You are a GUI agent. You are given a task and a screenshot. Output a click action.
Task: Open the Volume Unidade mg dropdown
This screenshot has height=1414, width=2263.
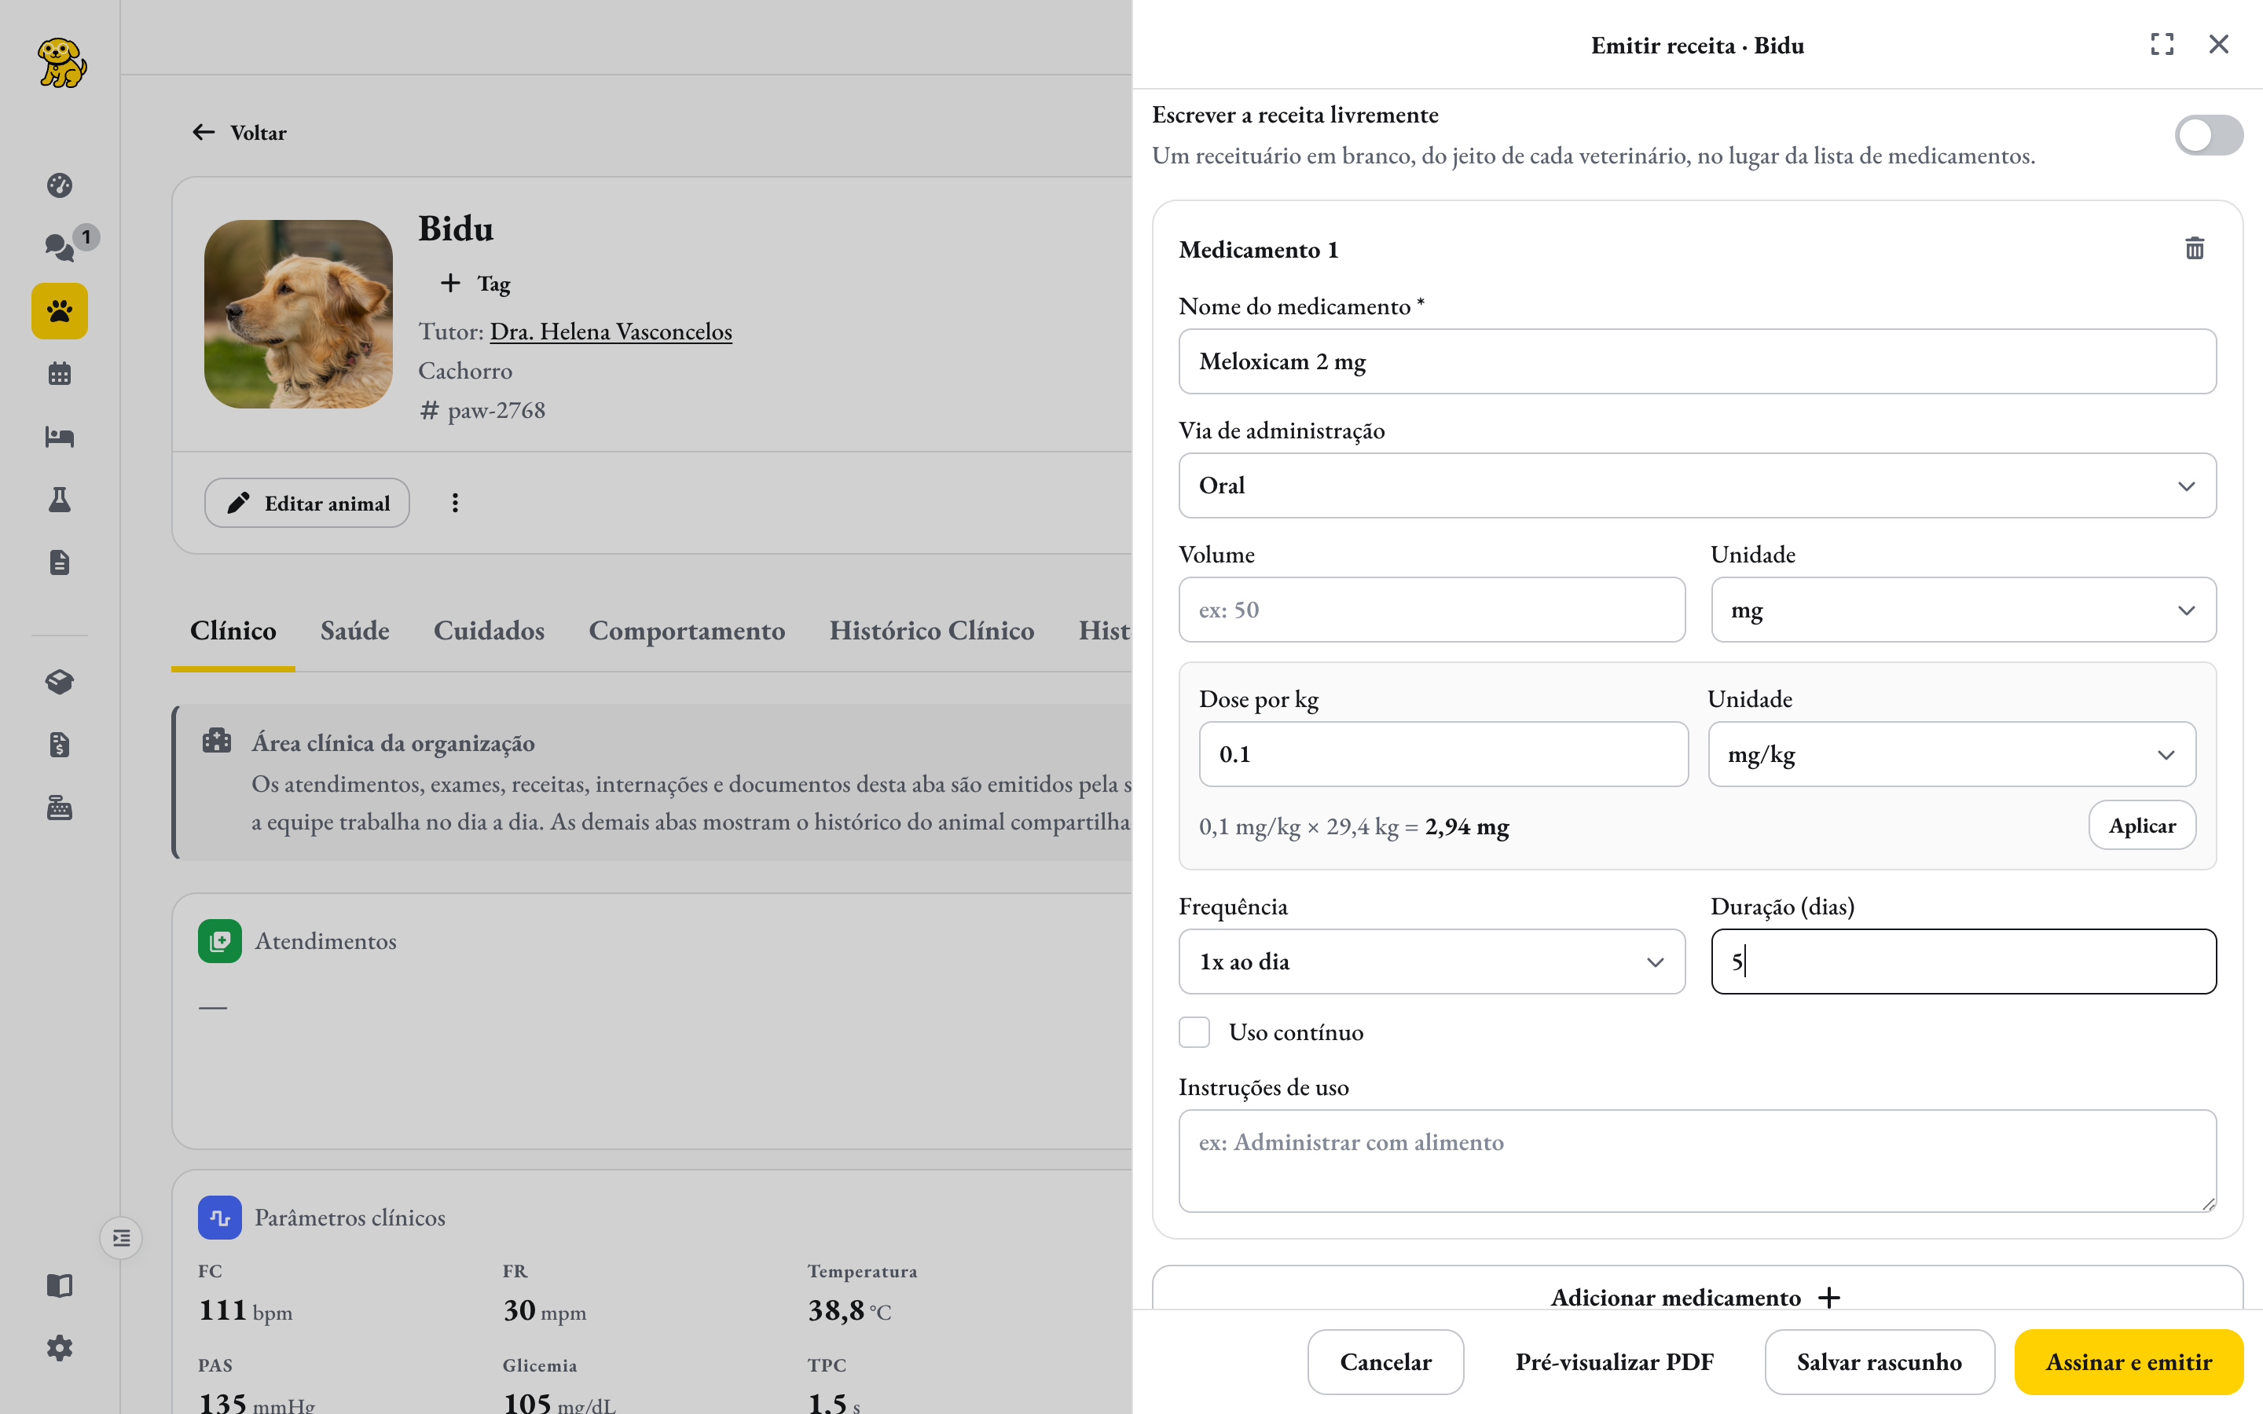point(1963,610)
